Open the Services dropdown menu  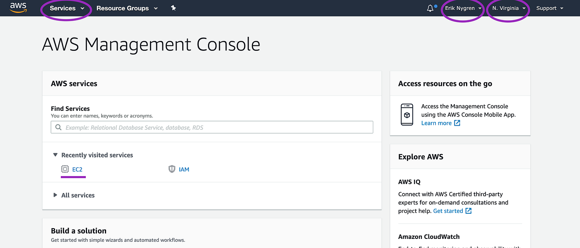(x=67, y=8)
